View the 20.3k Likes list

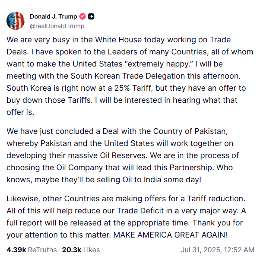pos(81,250)
